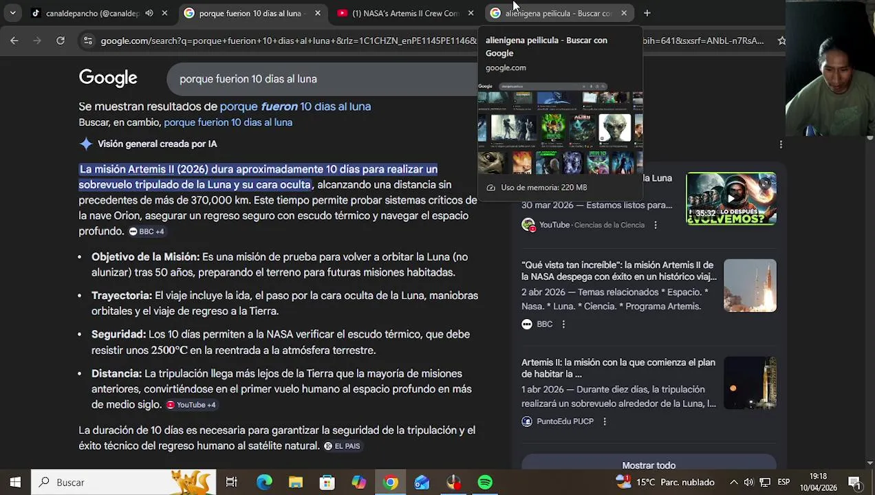Click the YouTube source icon in sidebar

528,225
